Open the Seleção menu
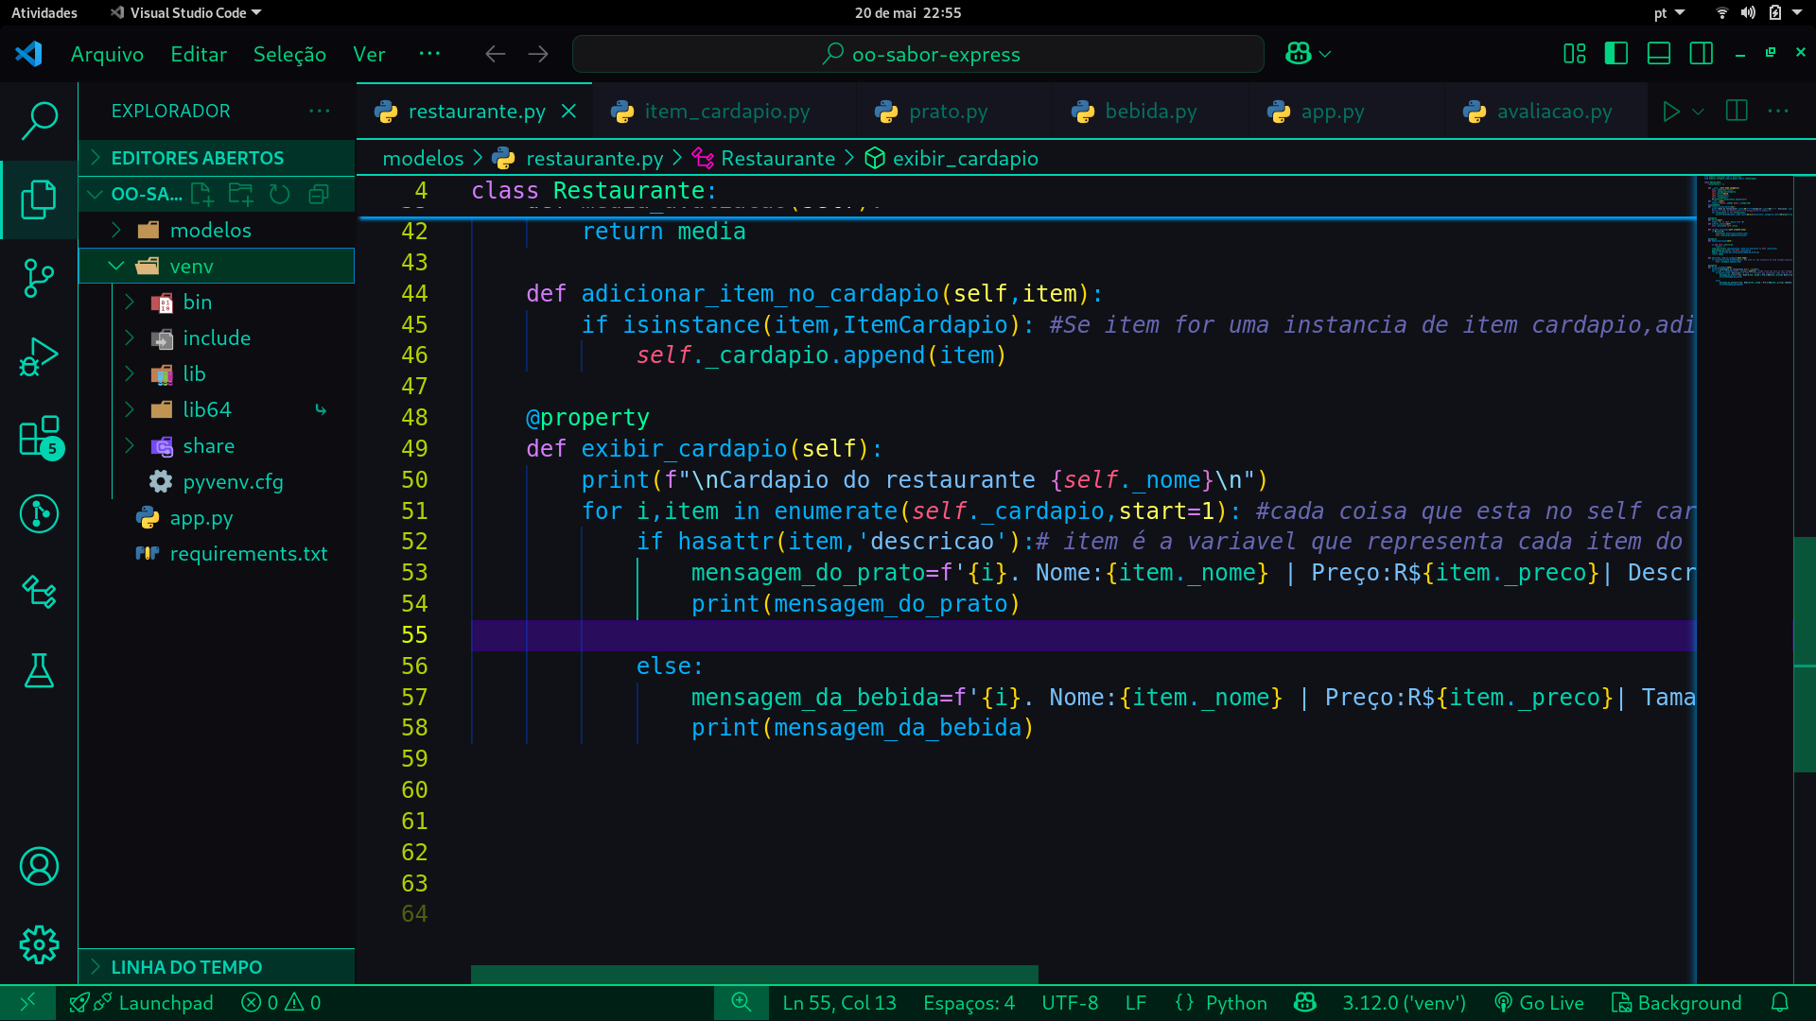 coord(289,54)
